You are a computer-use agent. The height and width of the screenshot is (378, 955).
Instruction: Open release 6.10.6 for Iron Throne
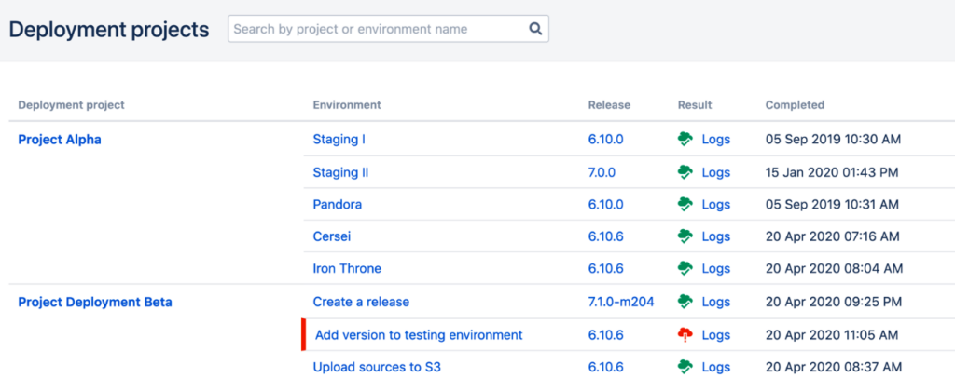click(x=606, y=268)
